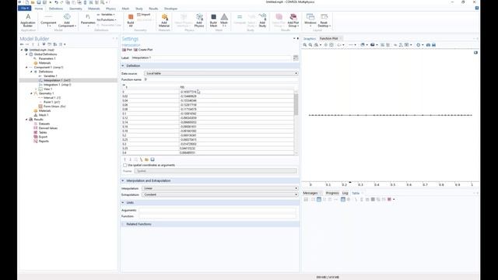Open the File menu
This screenshot has width=498, height=280.
(24, 9)
